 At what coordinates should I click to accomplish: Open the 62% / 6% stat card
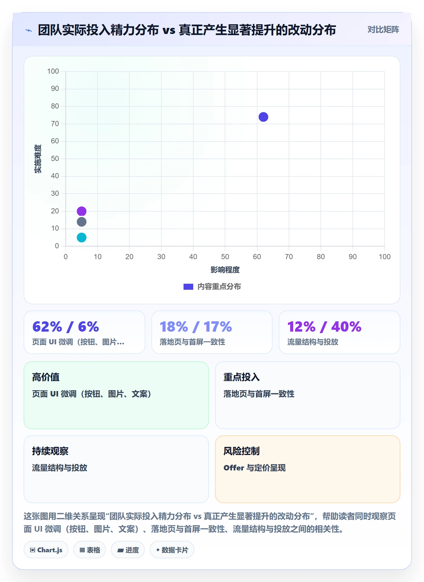click(84, 332)
